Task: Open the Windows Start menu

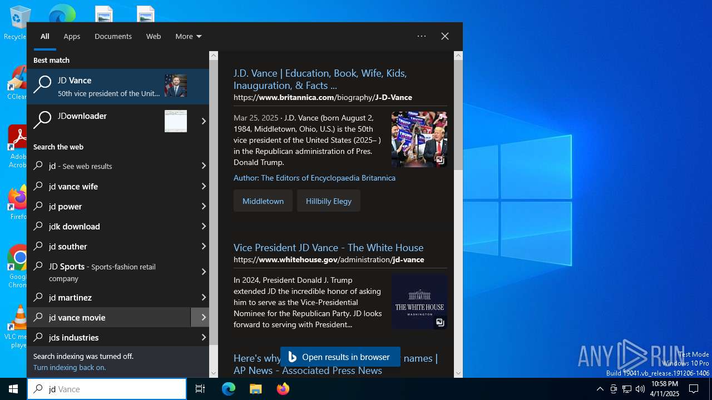Action: pos(13,389)
